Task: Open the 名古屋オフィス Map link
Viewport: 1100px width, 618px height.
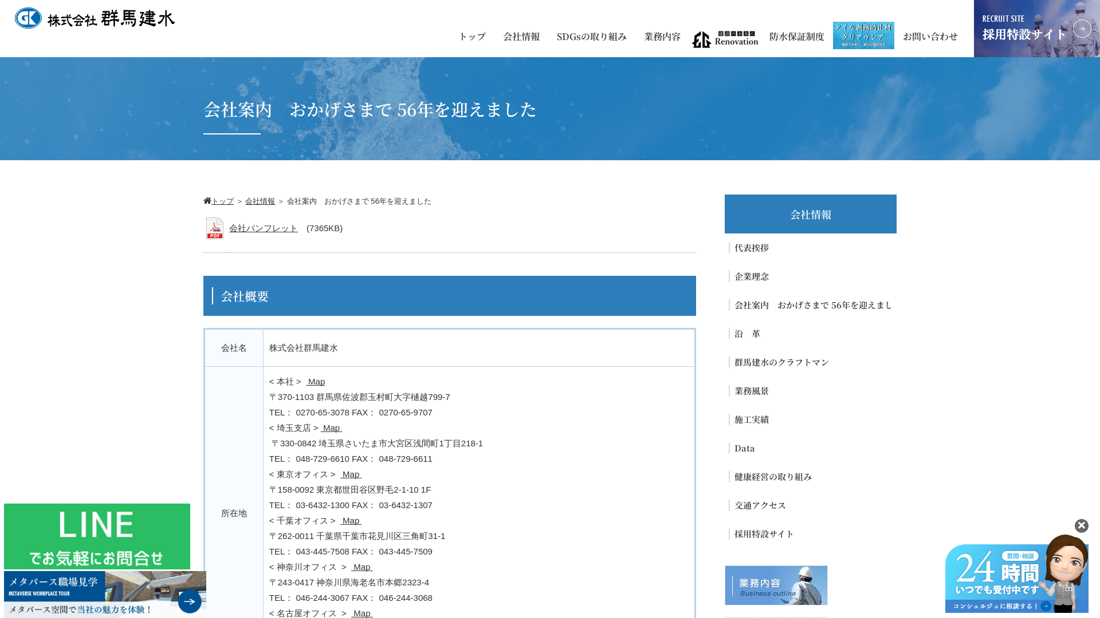Action: tap(362, 613)
